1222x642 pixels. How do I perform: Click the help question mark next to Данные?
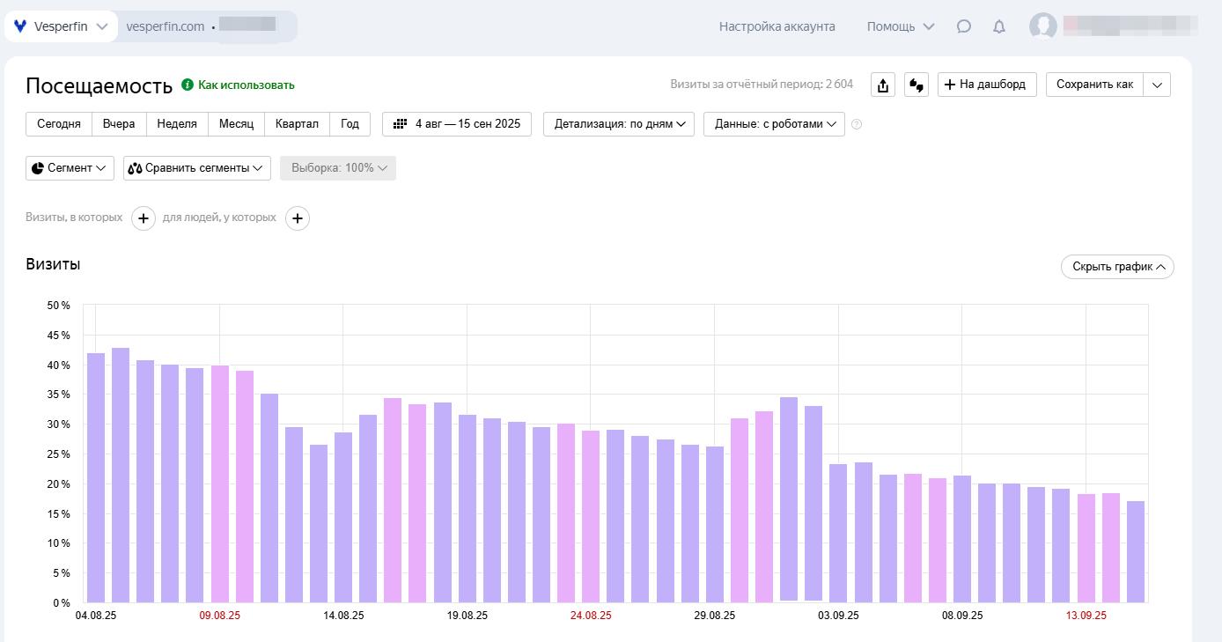coord(857,124)
